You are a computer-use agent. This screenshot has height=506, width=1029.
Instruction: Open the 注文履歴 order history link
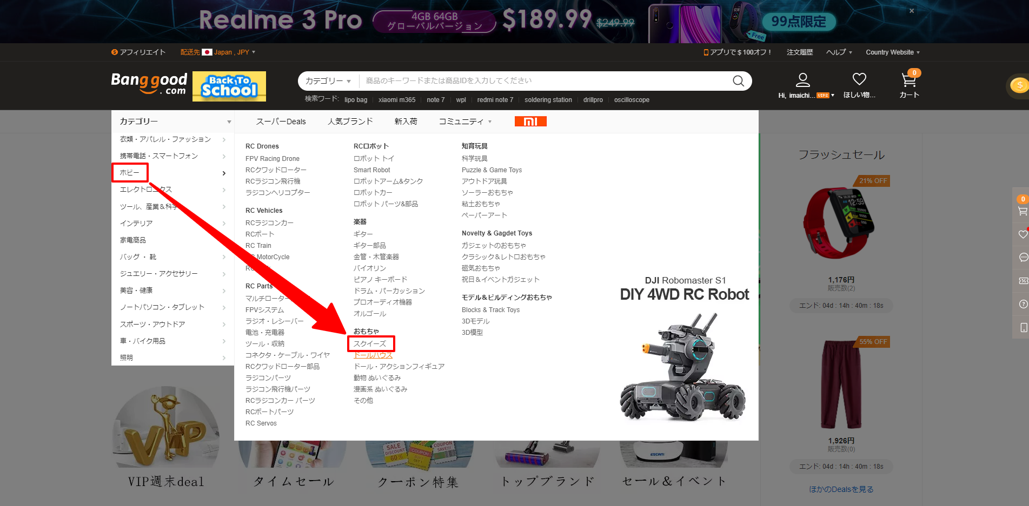click(x=800, y=52)
